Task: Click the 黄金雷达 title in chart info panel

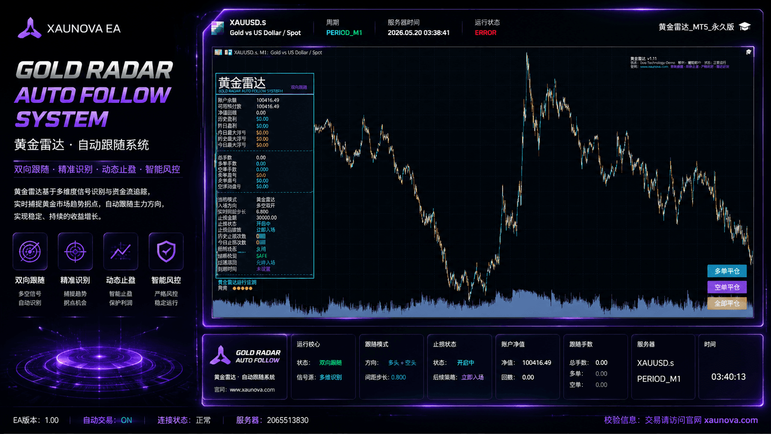Action: [242, 83]
